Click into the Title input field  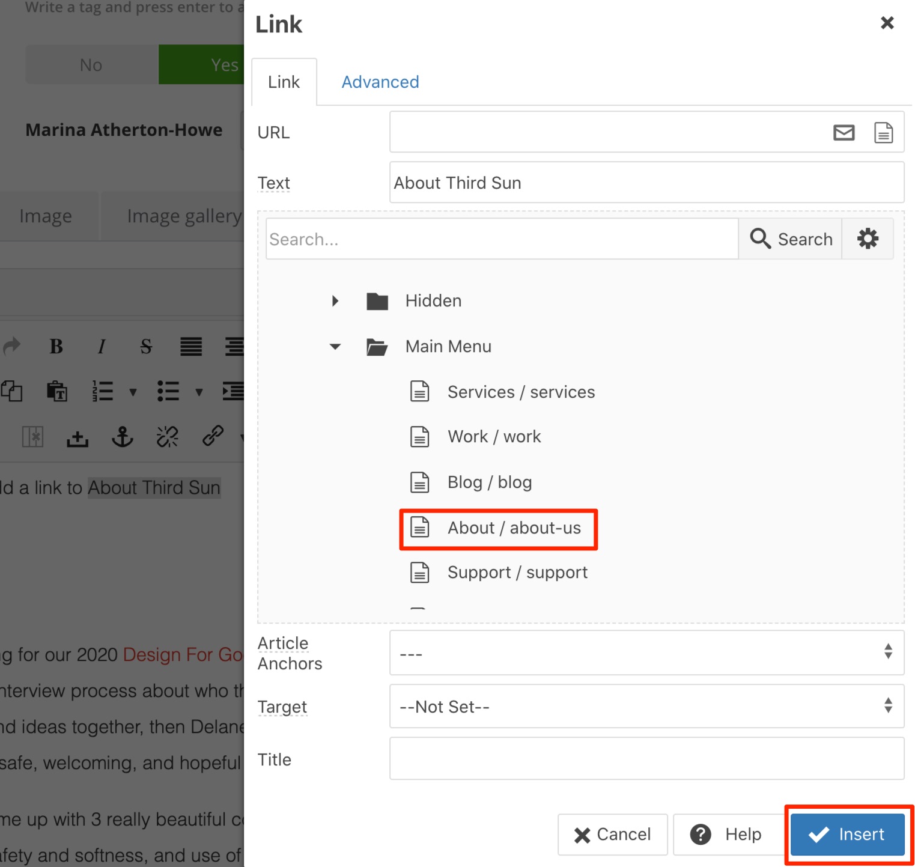[x=646, y=759]
